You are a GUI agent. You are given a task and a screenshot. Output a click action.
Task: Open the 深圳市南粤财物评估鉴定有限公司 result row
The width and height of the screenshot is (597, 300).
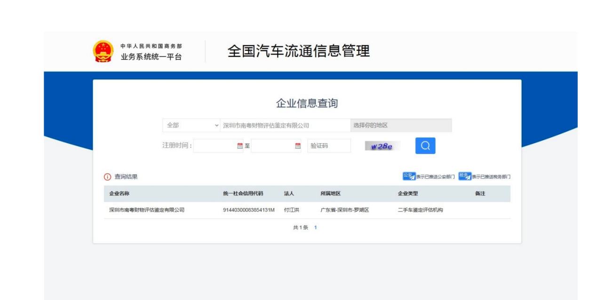pyautogui.click(x=147, y=210)
